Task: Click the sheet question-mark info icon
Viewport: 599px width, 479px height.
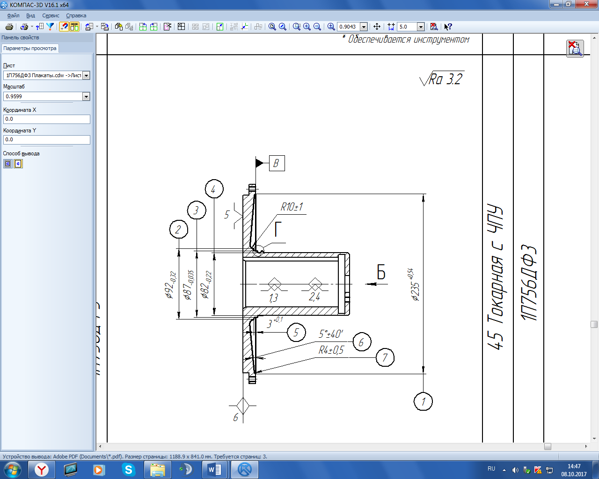Action: 40,27
